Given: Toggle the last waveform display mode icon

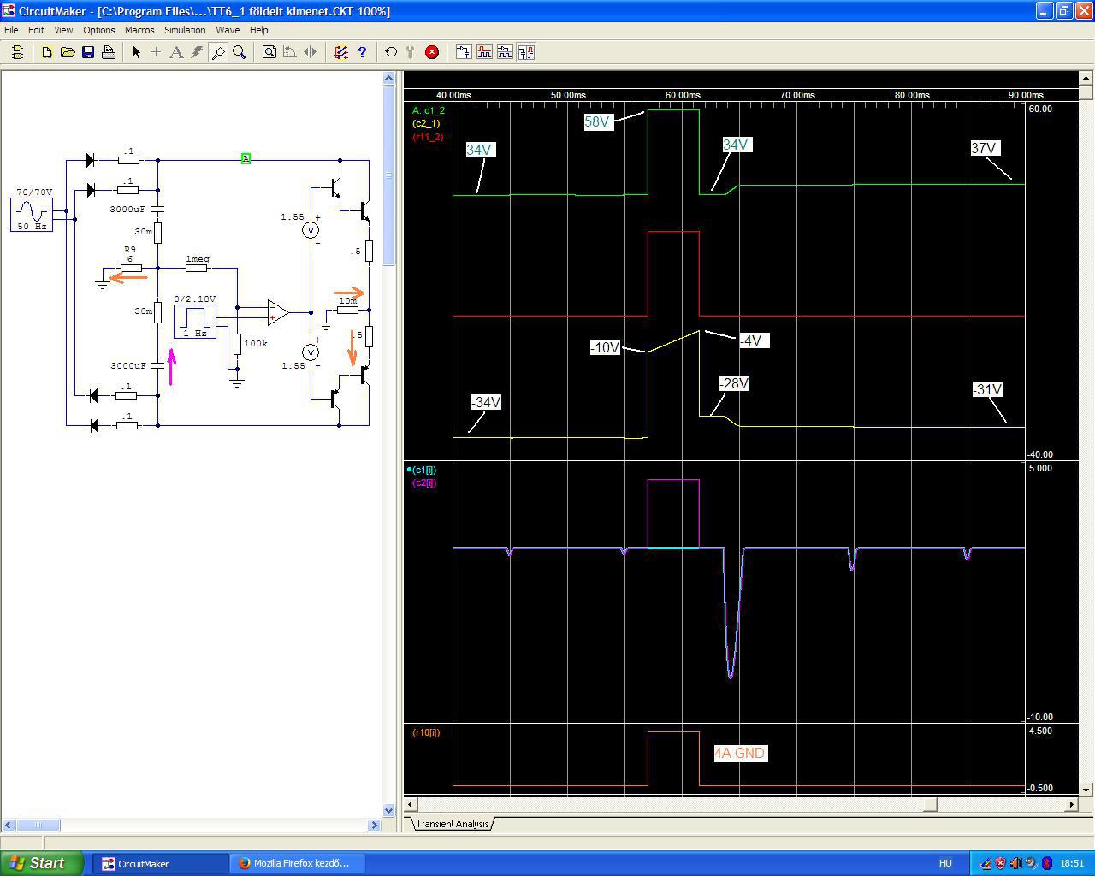Looking at the screenshot, I should point(526,52).
